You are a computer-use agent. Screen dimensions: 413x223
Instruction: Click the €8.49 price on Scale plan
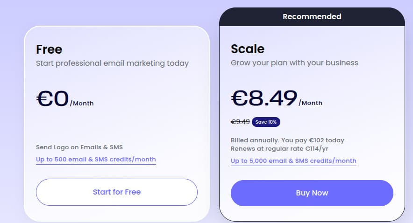tap(264, 98)
